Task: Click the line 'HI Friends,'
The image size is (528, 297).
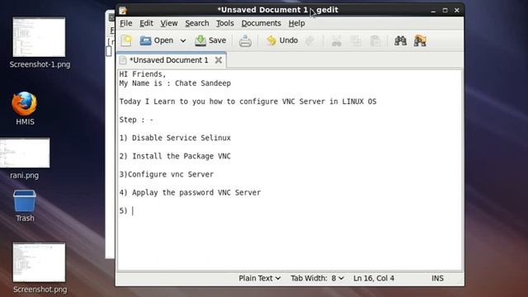Action: click(x=143, y=74)
